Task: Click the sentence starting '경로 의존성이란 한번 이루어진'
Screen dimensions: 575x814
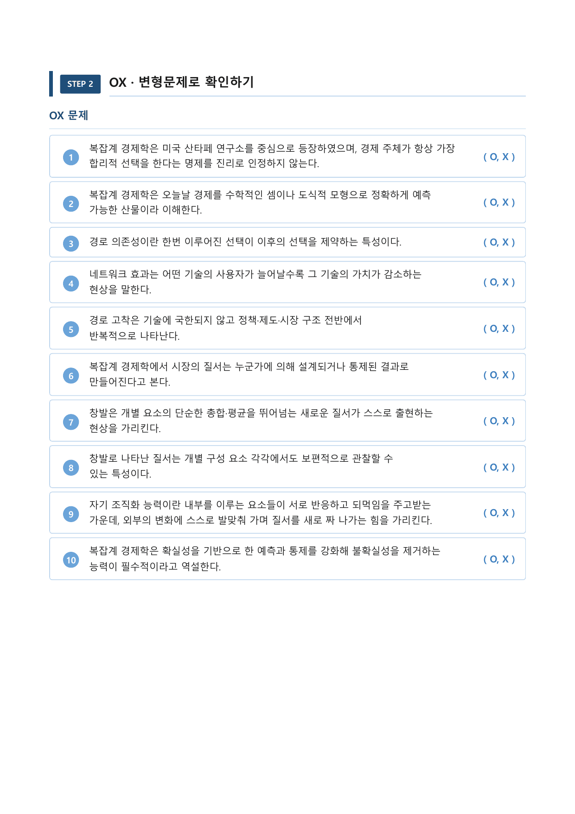Action: (245, 242)
